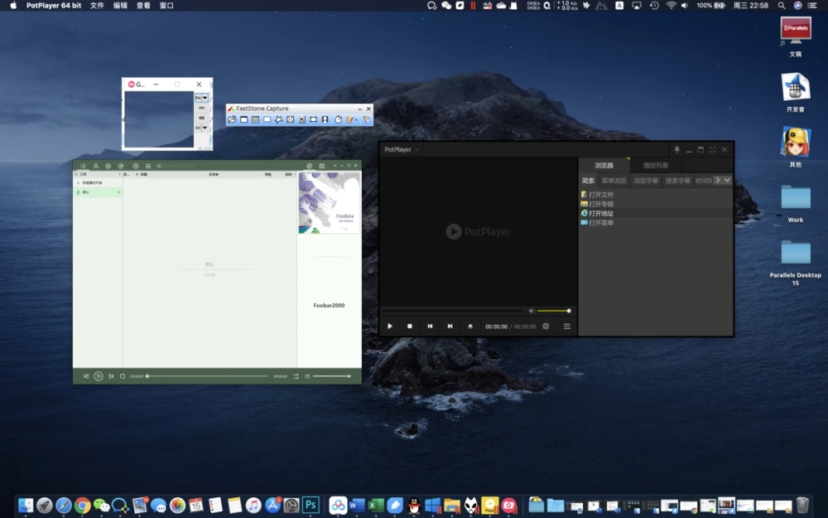Screen dimensions: 828x518
Task: Open the FastStone Capture screen recorder icon
Action: point(325,120)
